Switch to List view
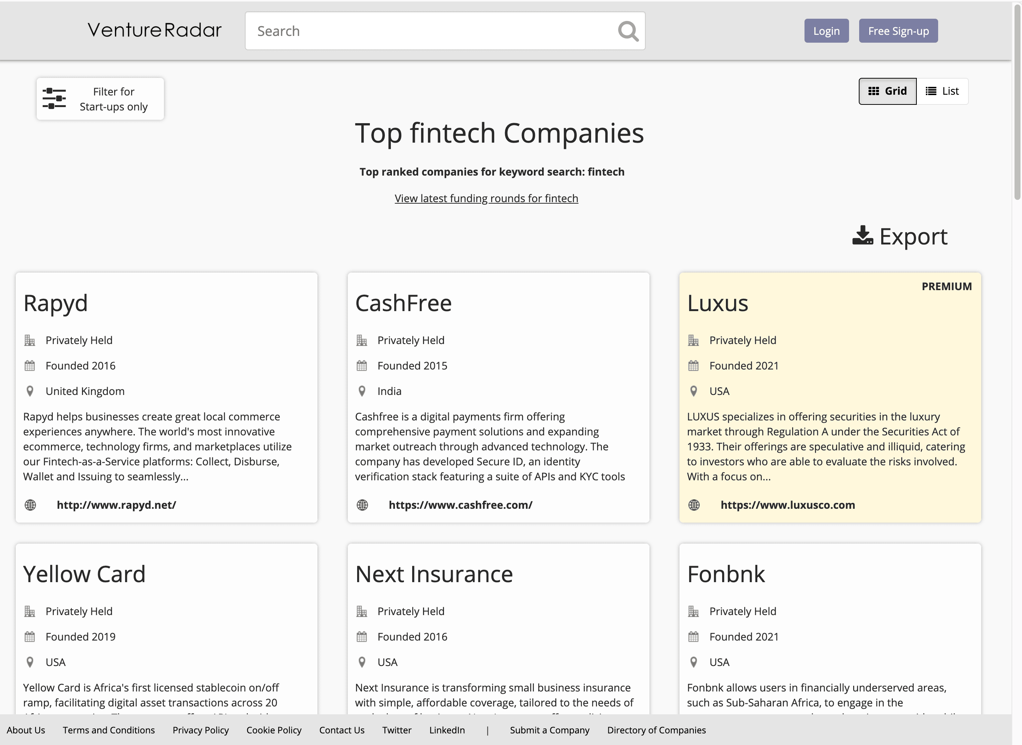The image size is (1022, 745). (x=942, y=91)
